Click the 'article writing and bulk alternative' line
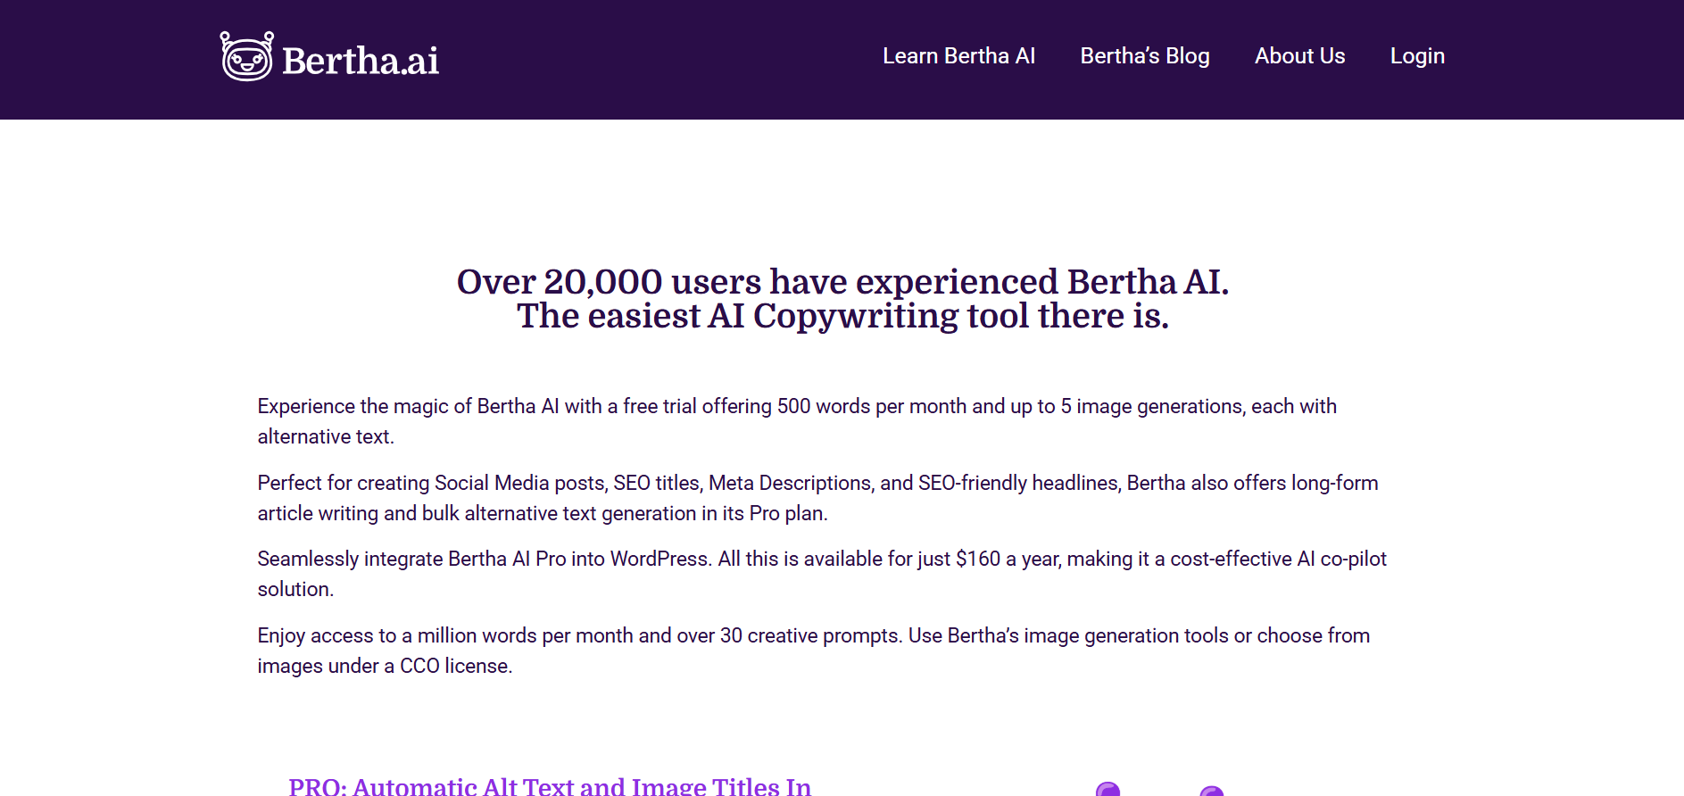The height and width of the screenshot is (796, 1684). tap(542, 514)
